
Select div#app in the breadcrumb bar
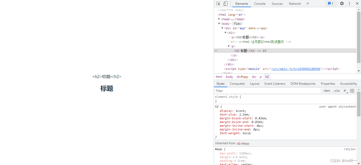pos(242,77)
